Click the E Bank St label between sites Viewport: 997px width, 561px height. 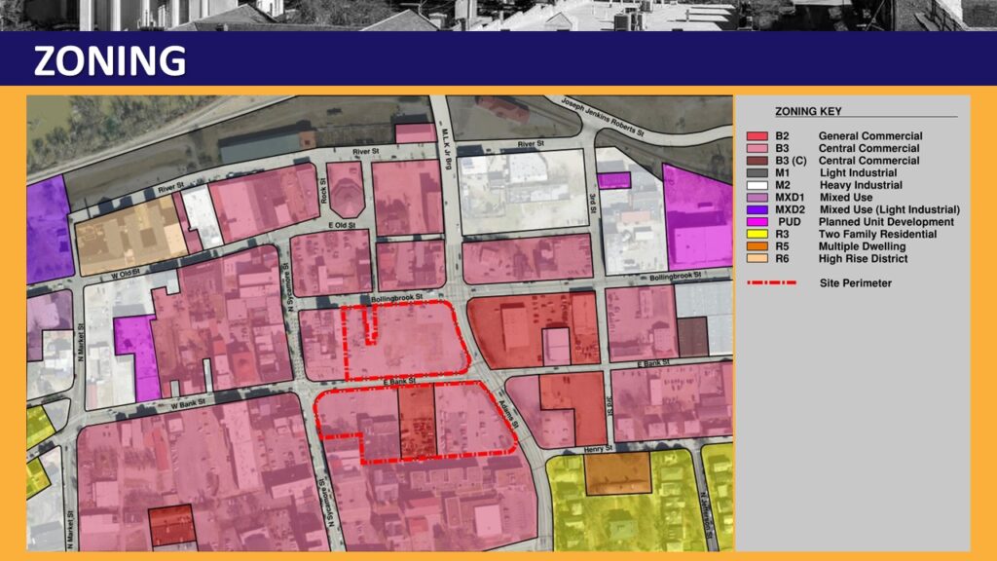coord(399,381)
